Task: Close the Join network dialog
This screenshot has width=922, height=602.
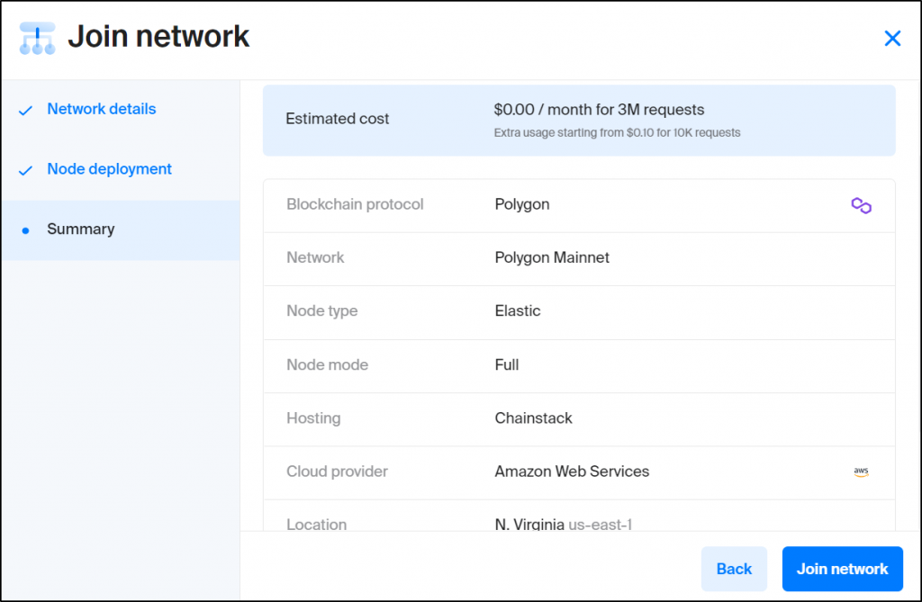Action: tap(892, 38)
